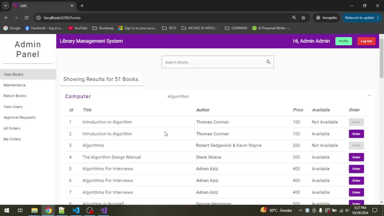Viewport: 384px width, 216px height.
Task: Open a new browser tab with plus icon
Action: click(x=82, y=6)
